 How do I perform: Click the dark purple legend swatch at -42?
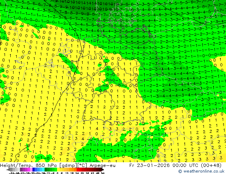(21, 169)
